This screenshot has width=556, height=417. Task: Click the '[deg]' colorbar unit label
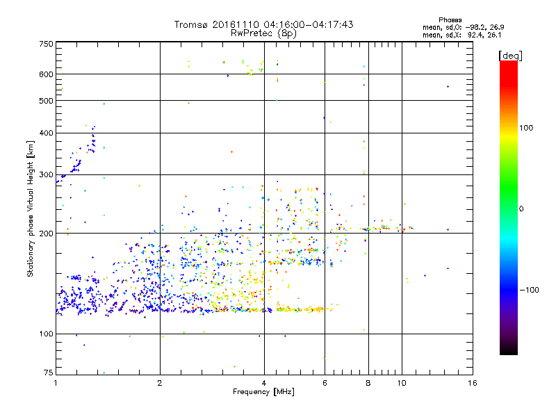click(510, 56)
